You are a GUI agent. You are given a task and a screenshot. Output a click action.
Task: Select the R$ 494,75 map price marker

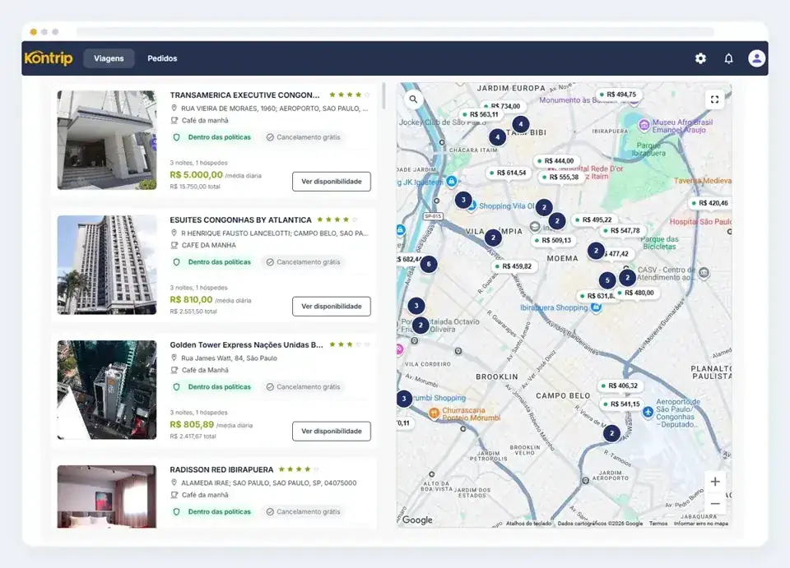[x=618, y=95]
